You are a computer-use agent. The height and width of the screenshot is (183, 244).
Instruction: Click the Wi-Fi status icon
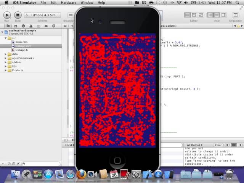[179, 3]
